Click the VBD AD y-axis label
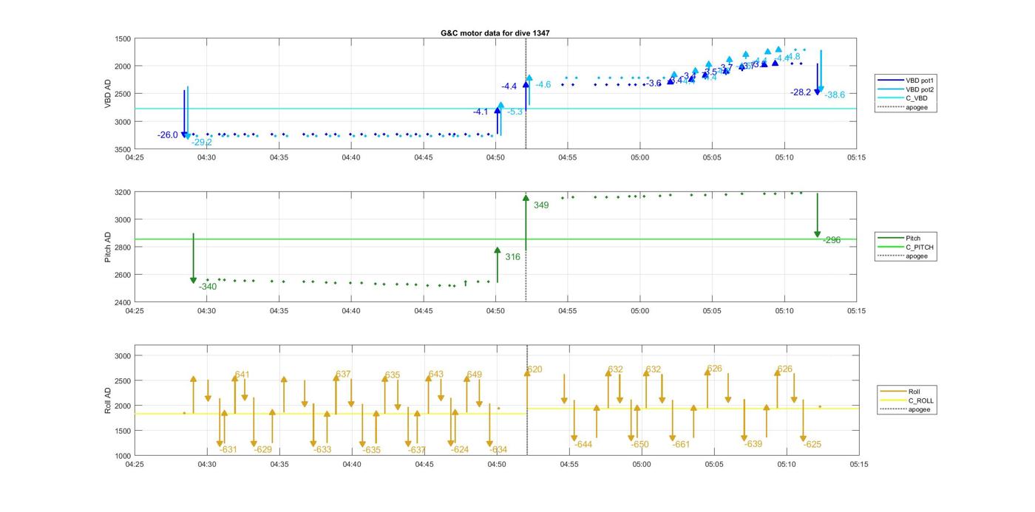This screenshot has height=512, width=1035. coord(108,94)
